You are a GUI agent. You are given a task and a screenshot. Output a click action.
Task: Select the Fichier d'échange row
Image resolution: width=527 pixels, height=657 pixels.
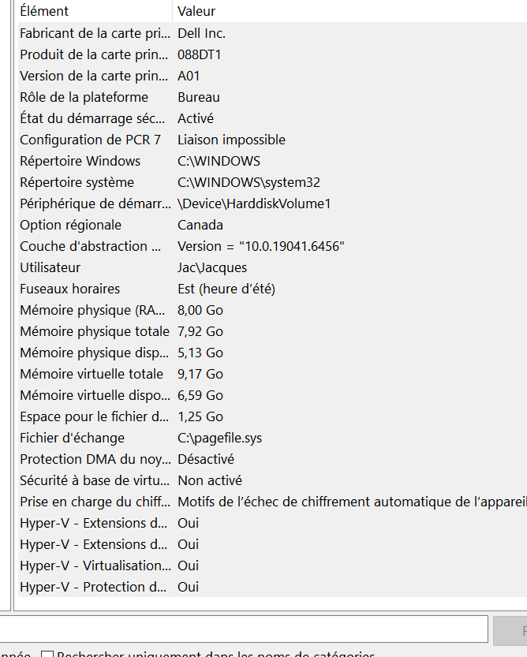click(272, 438)
